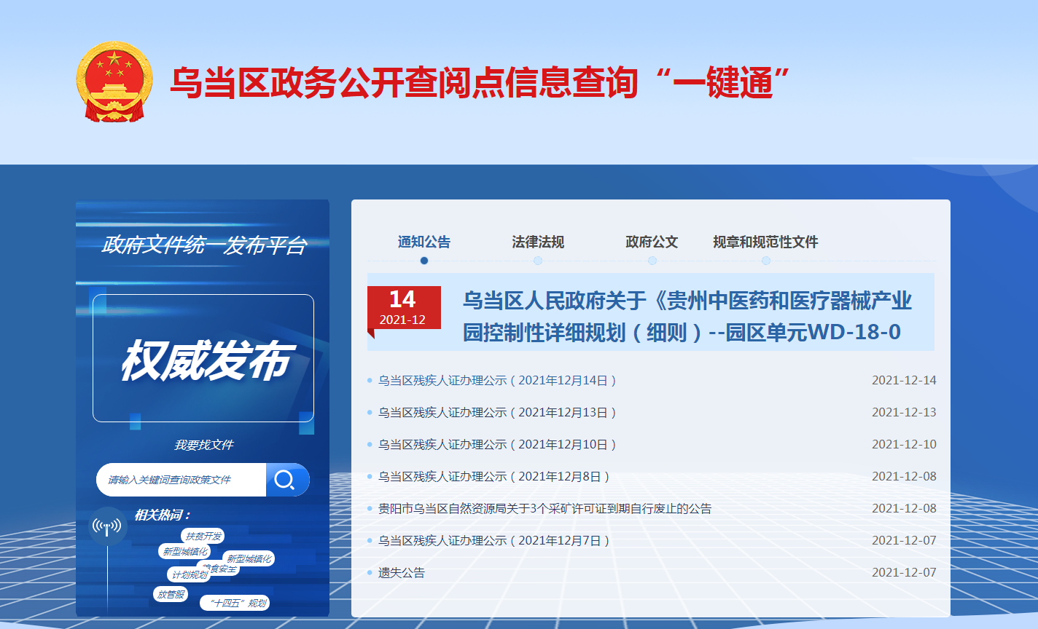Choose the 放管服 hot keyword tag

(171, 594)
